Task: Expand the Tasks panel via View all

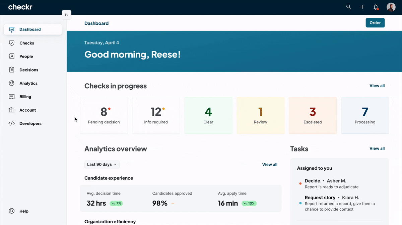Action: pyautogui.click(x=377, y=148)
